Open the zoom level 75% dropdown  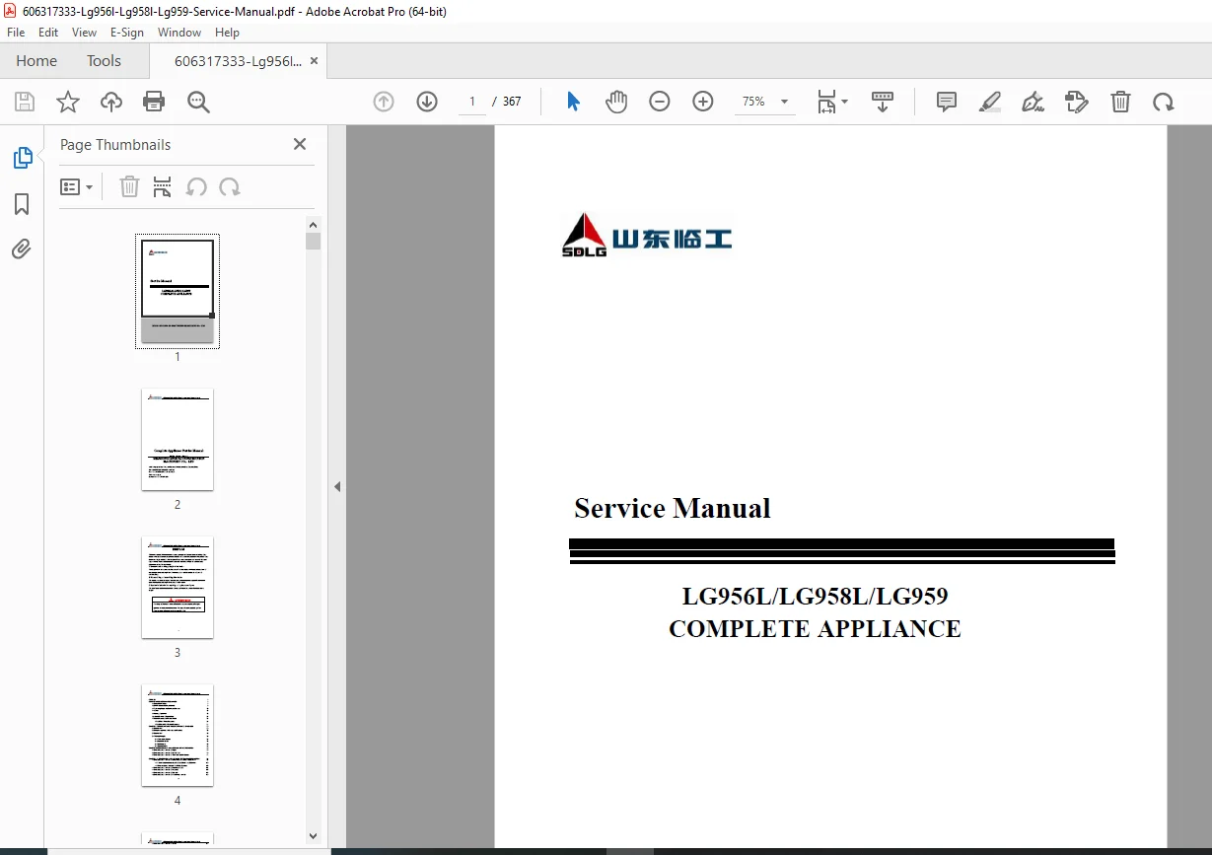point(766,102)
